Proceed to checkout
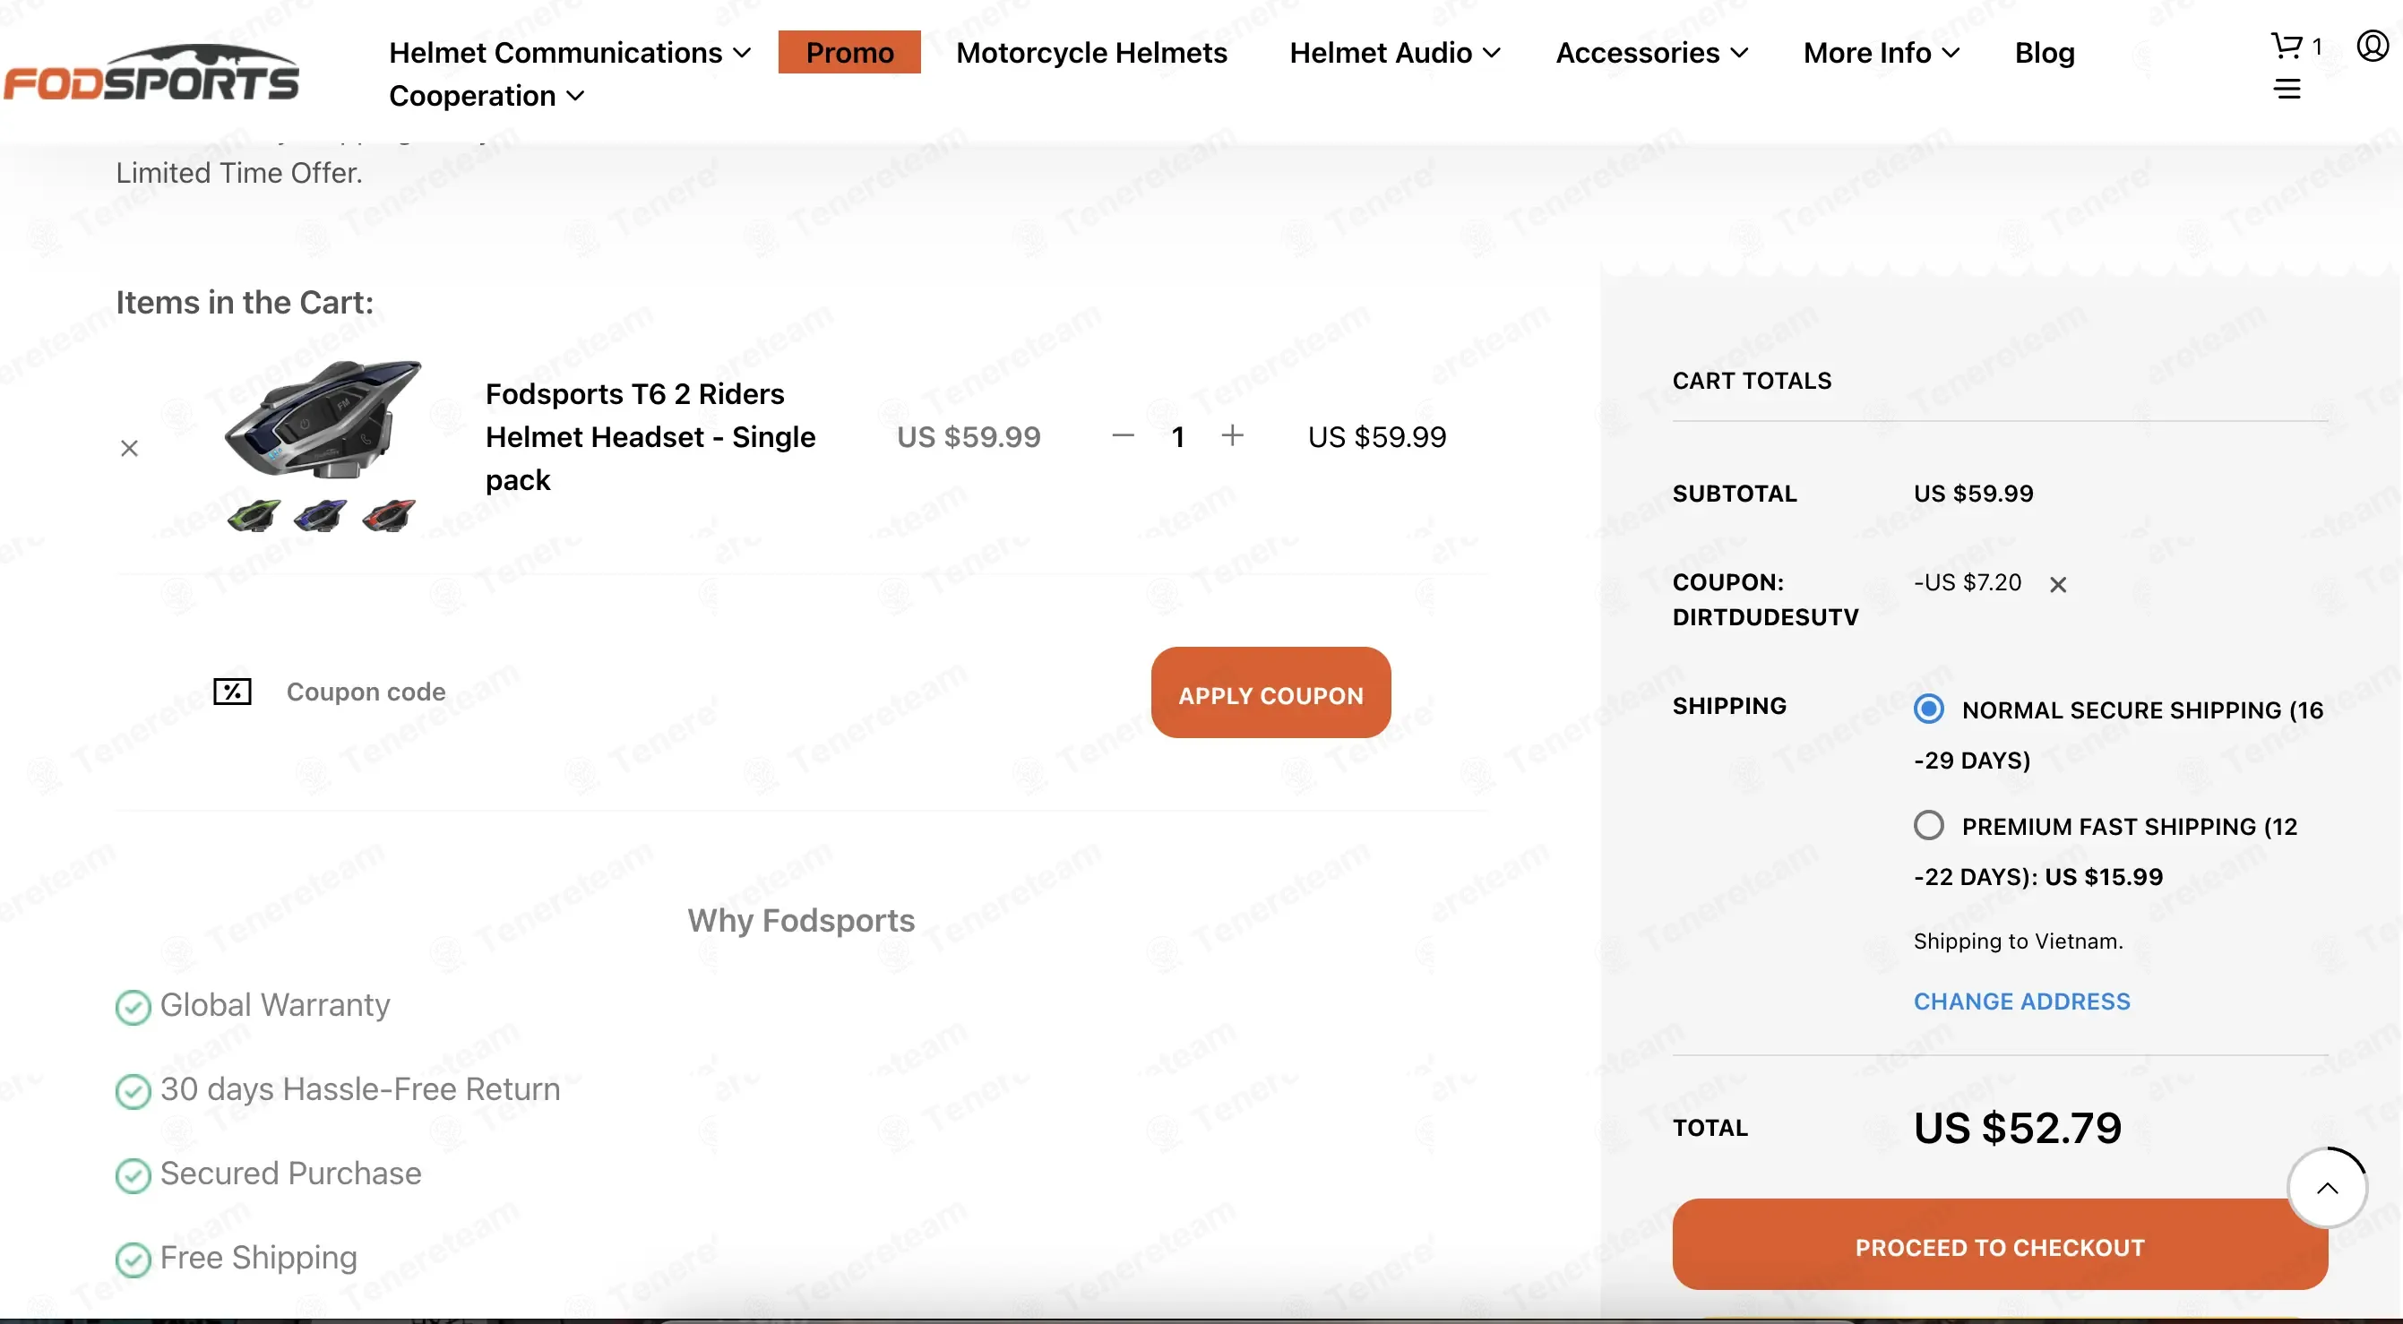 coord(1999,1247)
